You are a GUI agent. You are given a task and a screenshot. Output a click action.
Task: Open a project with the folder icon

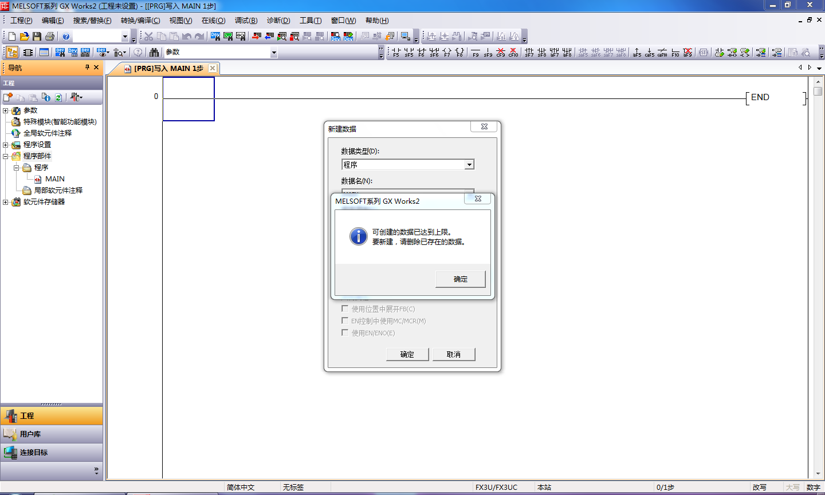[x=25, y=37]
